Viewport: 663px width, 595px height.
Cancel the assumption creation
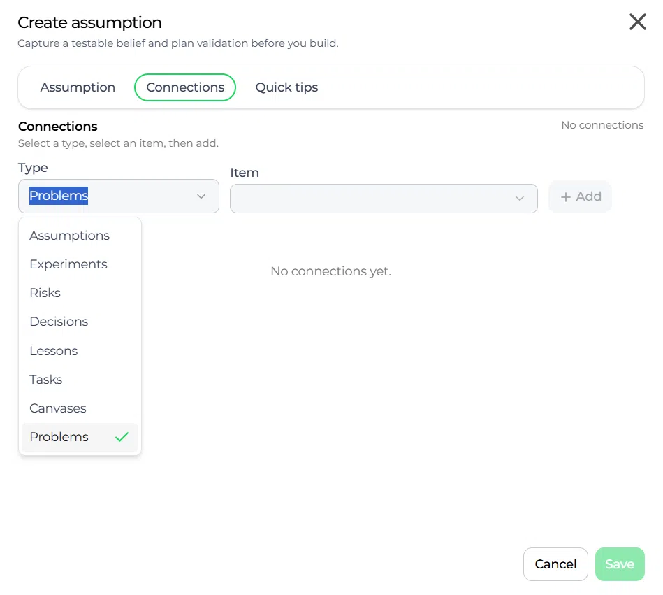pos(555,564)
